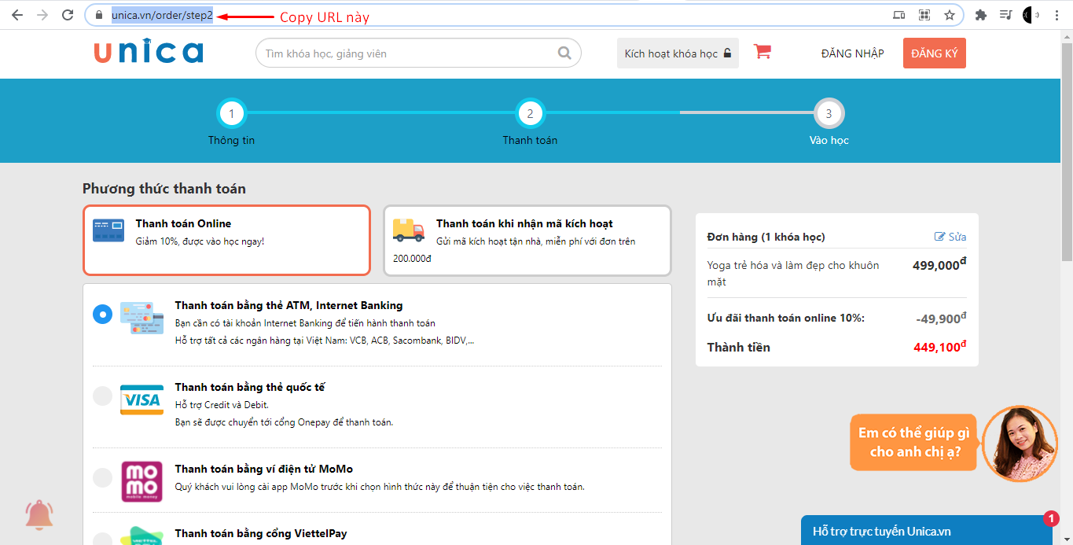Click the browser forward arrow
The image size is (1073, 545).
point(42,15)
